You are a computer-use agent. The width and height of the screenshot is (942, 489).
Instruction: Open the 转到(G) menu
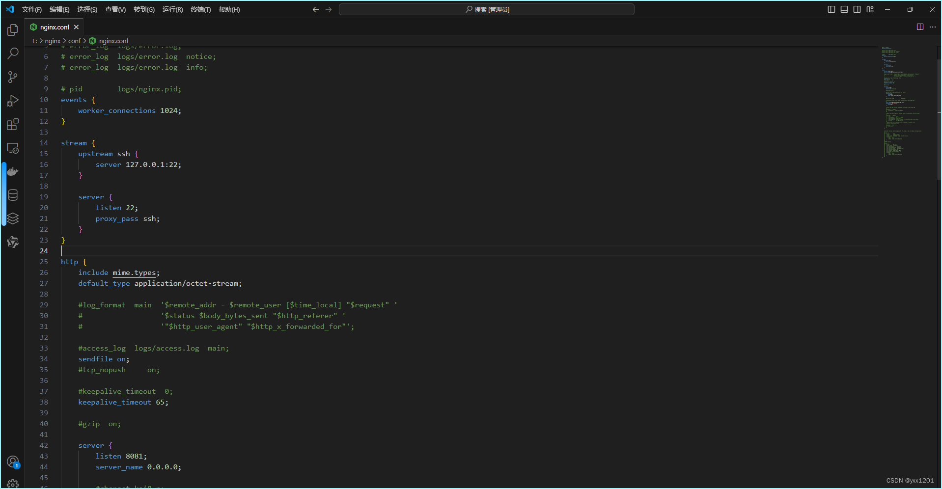(x=144, y=9)
